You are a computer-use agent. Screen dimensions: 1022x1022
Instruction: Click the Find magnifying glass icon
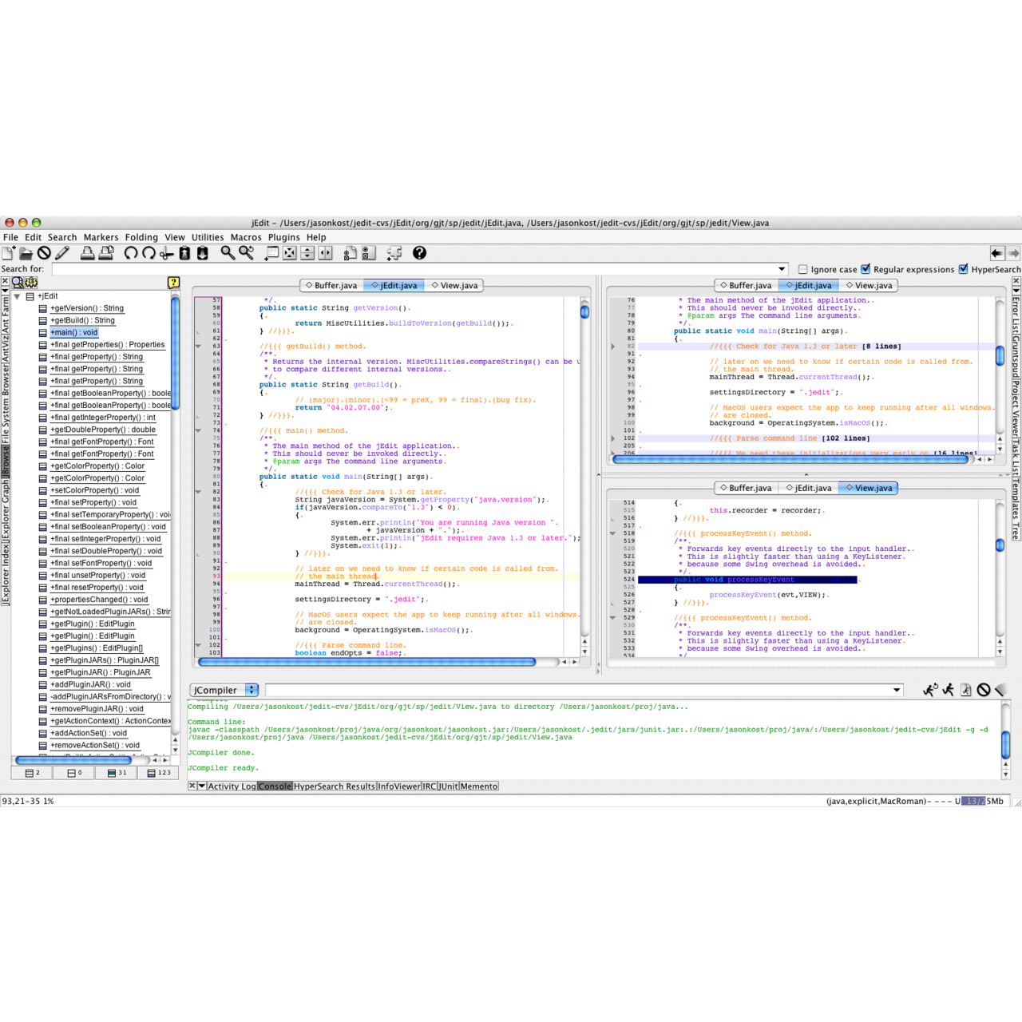pyautogui.click(x=228, y=253)
